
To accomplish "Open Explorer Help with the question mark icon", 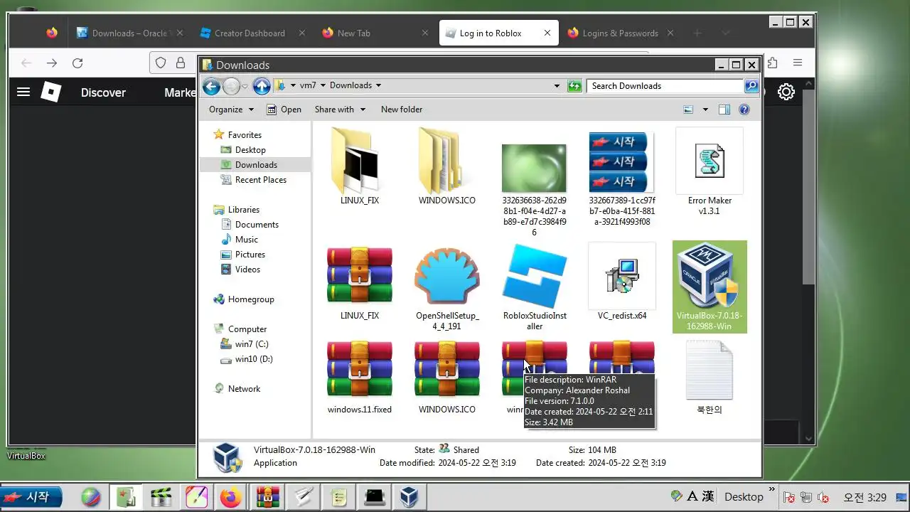I will point(744,110).
